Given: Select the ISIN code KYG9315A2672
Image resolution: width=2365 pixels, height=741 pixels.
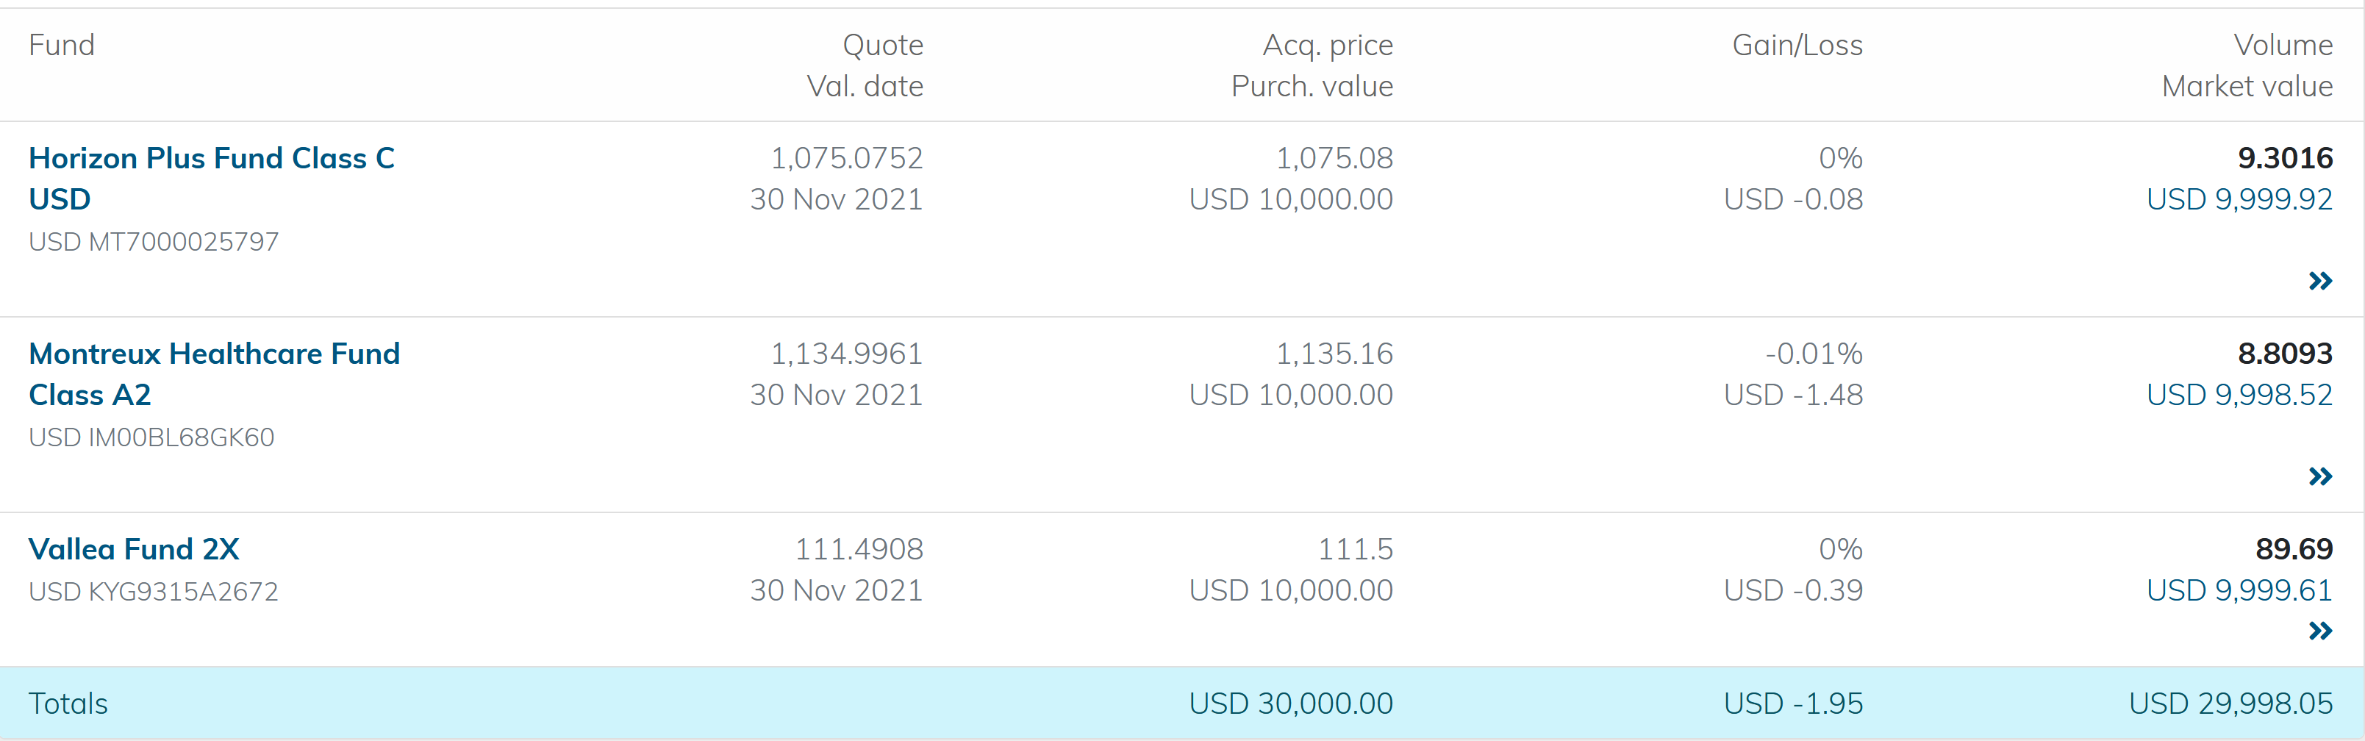Looking at the screenshot, I should coord(183,593).
